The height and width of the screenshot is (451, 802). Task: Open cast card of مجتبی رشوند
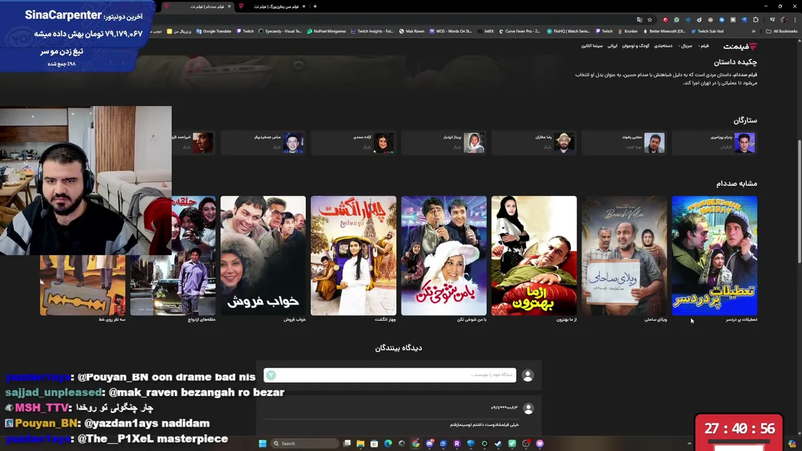(624, 142)
